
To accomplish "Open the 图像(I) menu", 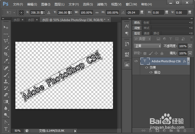I will click(x=46, y=4).
